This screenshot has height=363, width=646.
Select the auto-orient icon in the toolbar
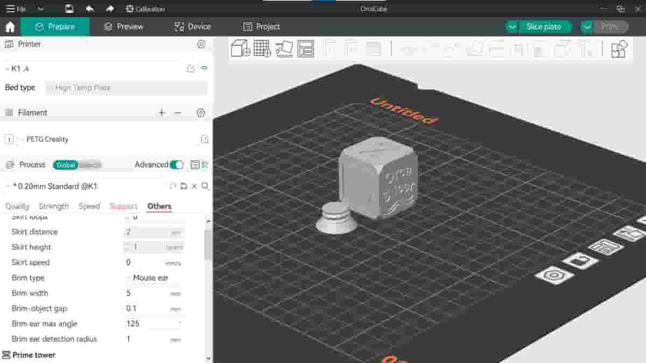point(284,48)
